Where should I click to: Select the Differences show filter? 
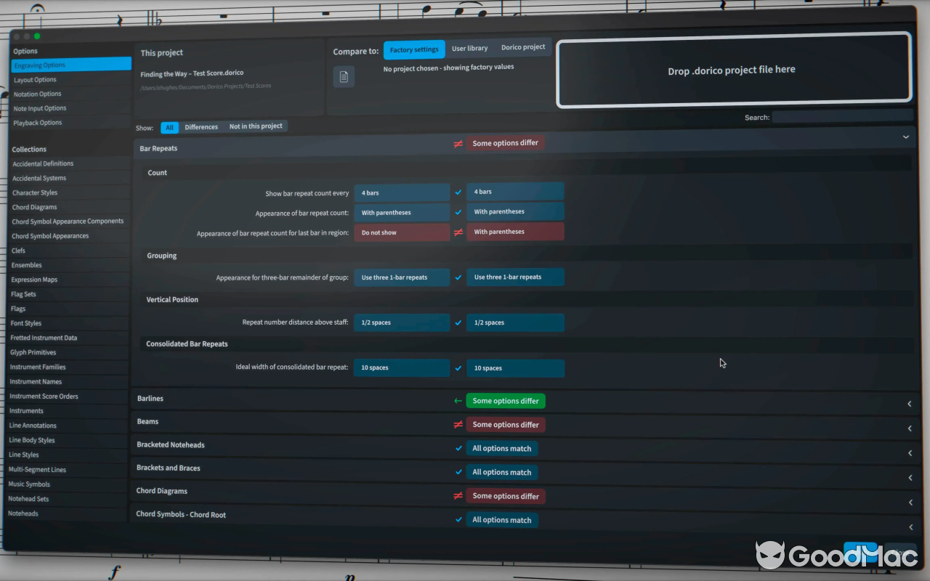click(x=201, y=126)
